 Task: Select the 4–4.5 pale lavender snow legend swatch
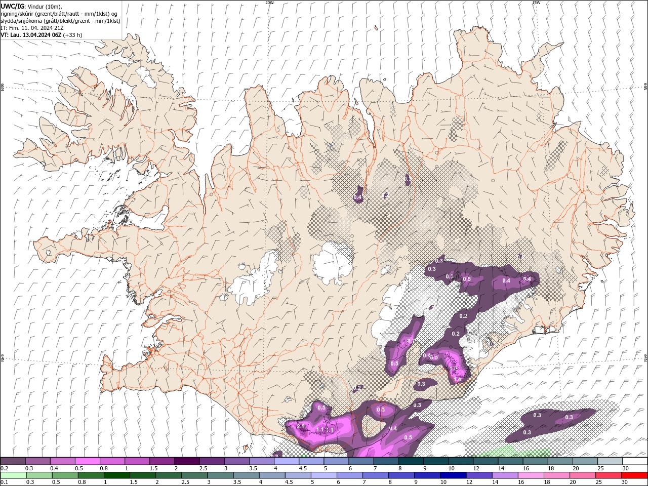[287, 461]
